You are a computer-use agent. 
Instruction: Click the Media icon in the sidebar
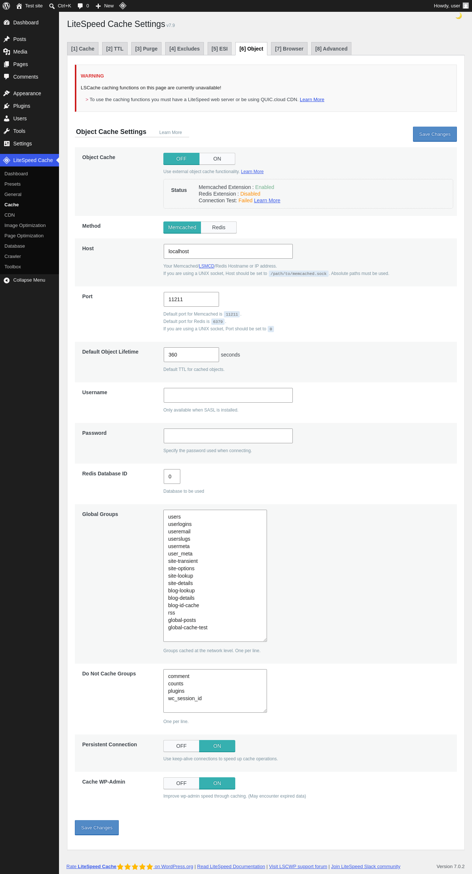(x=7, y=52)
